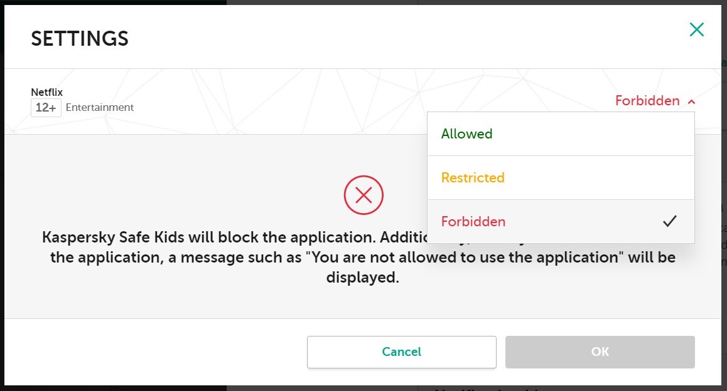Choose the Restricted option in the list
Viewport: 727px width, 391px height.
(473, 178)
